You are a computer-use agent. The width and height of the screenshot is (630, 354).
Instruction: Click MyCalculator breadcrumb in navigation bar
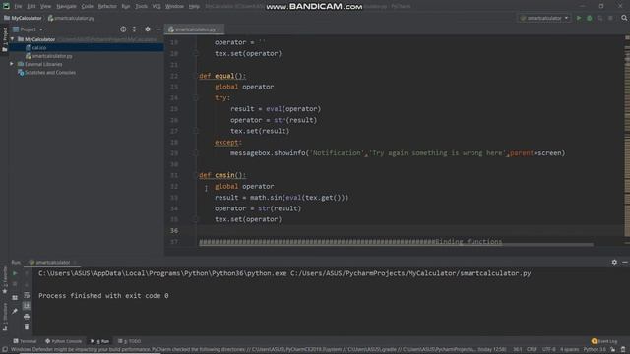tap(23, 18)
